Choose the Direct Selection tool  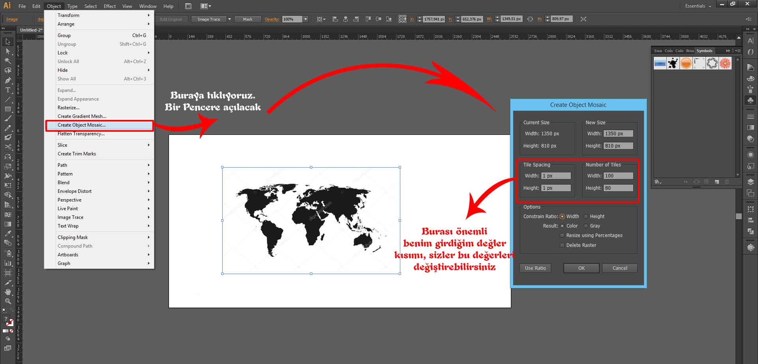[x=8, y=51]
